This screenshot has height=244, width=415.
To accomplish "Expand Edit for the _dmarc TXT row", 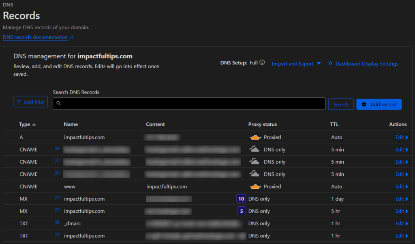I will click(402, 223).
